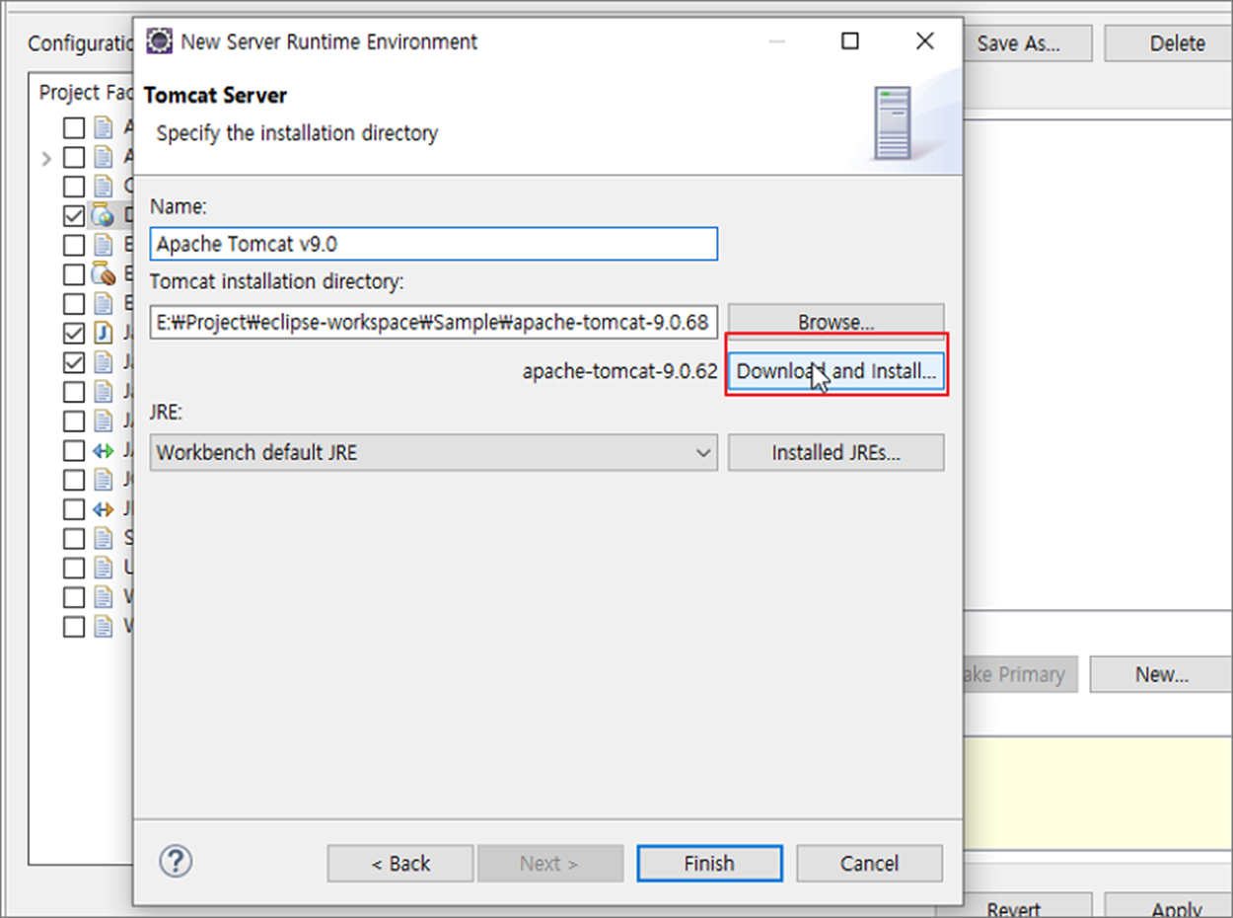The height and width of the screenshot is (918, 1233).
Task: Click the Eclipse icon in the dialog title bar
Action: [159, 41]
